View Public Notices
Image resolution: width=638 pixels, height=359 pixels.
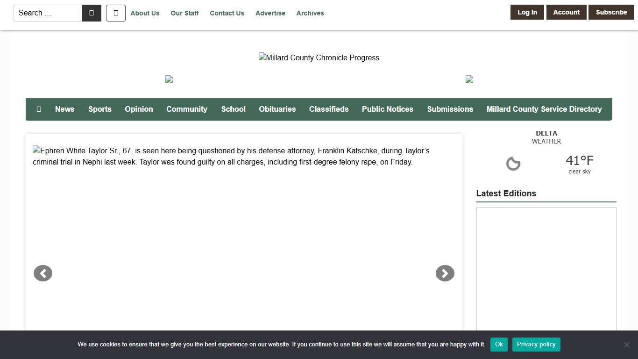click(387, 109)
